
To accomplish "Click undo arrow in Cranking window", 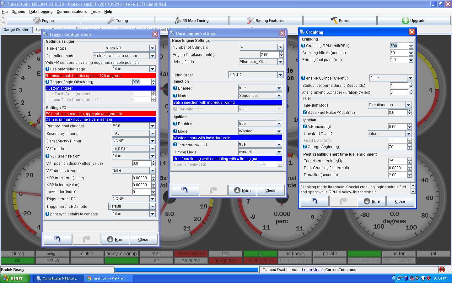I will click(315, 201).
